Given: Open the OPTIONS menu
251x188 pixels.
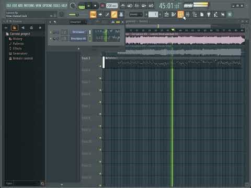Looking at the screenshot, I should coord(48,6).
